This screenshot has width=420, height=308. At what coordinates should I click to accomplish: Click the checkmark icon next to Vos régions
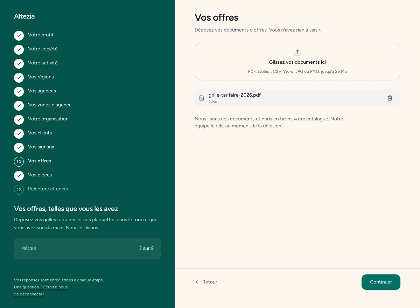pos(19,78)
